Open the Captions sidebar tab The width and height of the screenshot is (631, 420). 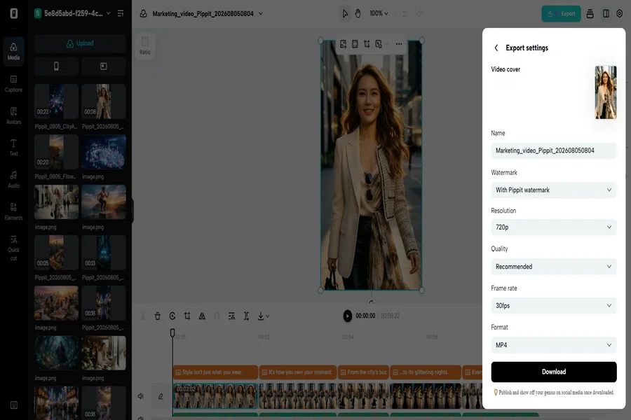(x=14, y=83)
